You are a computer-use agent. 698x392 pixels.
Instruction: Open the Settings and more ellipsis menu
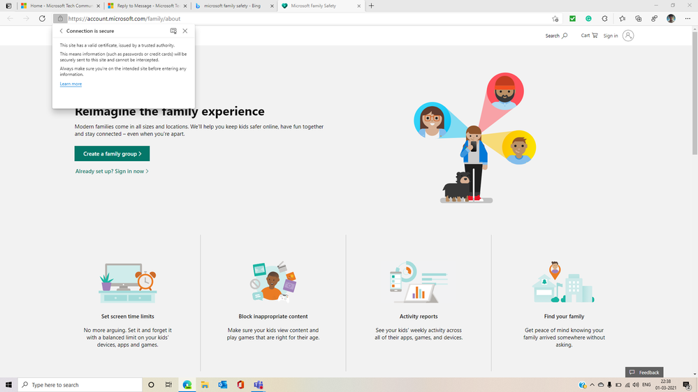(x=688, y=19)
